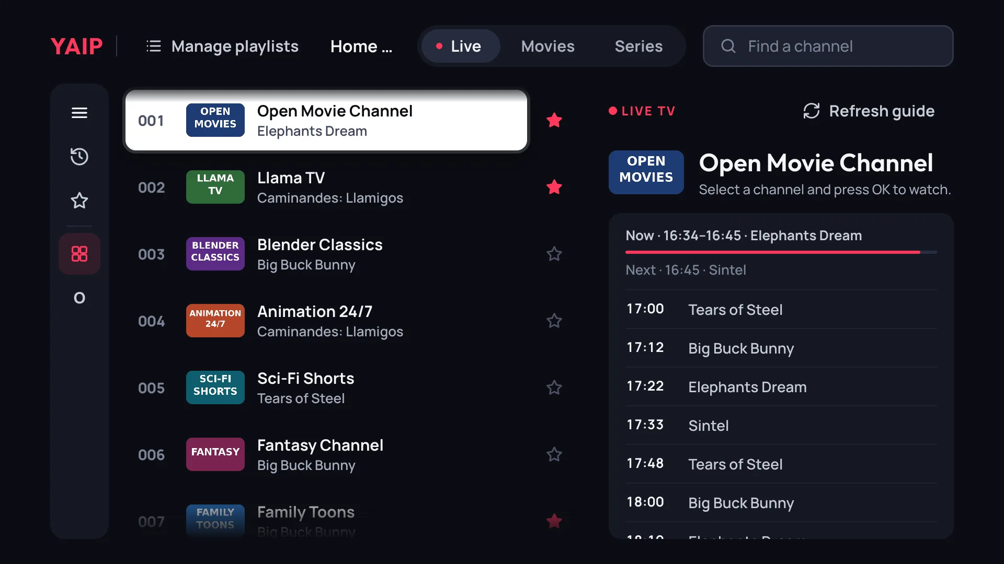Click the search magnifier icon
1004x564 pixels.
[728, 46]
